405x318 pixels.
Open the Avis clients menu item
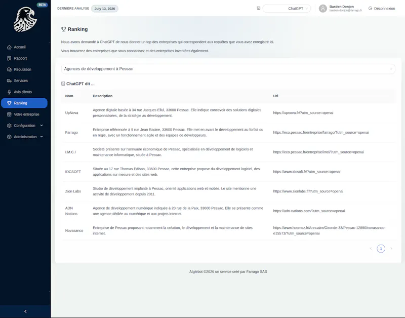24,92
